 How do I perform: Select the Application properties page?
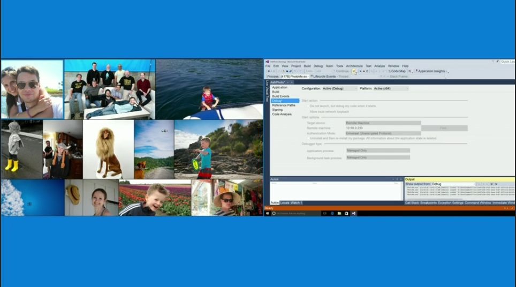click(280, 88)
